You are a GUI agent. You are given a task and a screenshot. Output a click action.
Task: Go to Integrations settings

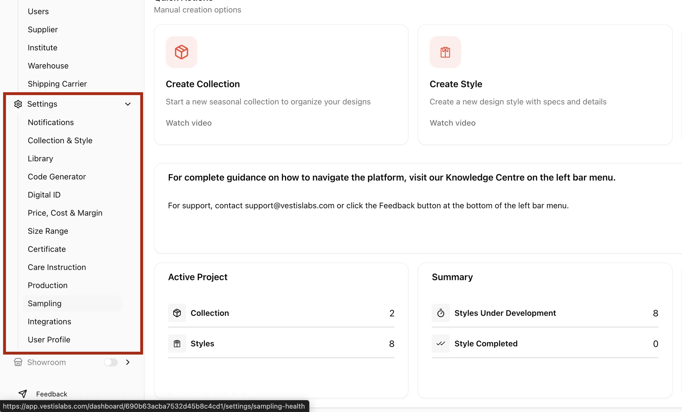coord(49,322)
